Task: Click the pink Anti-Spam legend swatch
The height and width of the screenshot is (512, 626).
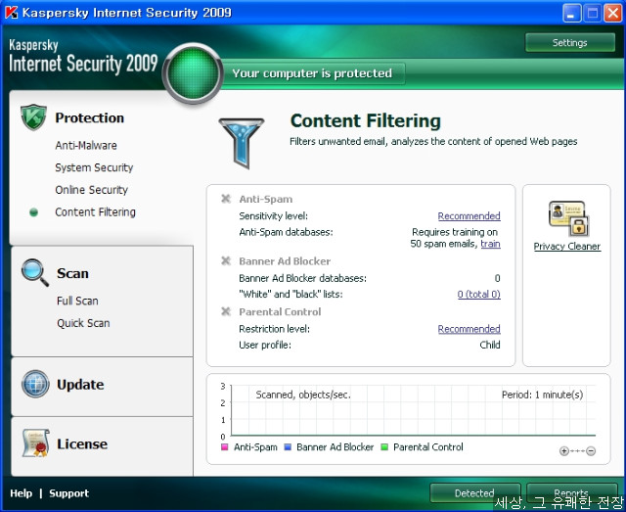Action: pyautogui.click(x=225, y=446)
